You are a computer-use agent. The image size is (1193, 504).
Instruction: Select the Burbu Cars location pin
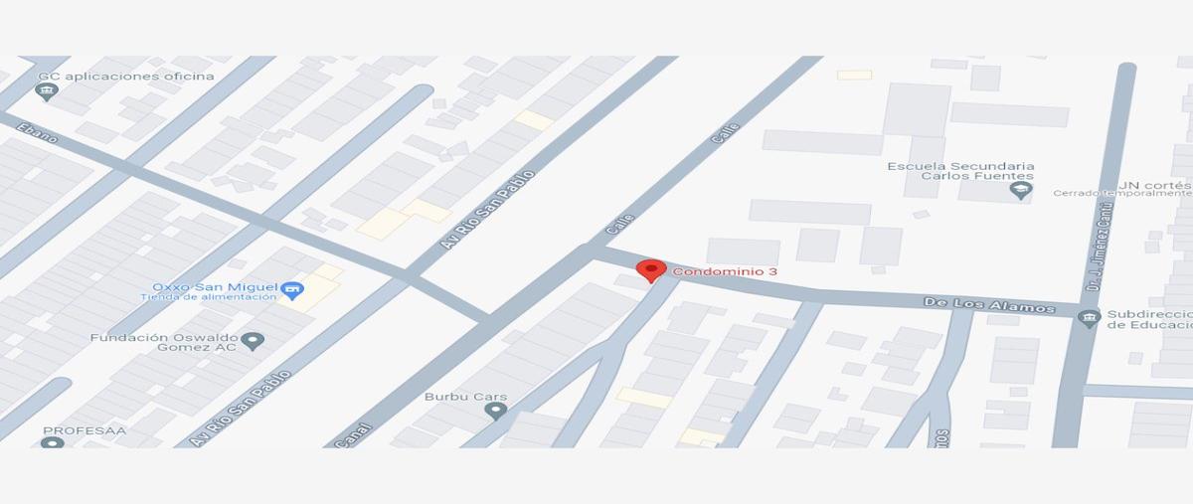point(495,410)
